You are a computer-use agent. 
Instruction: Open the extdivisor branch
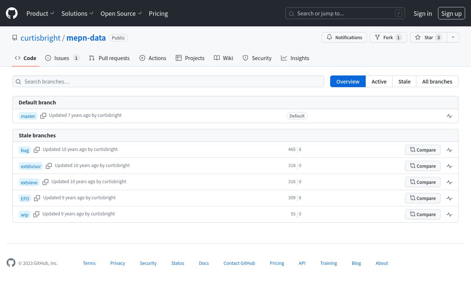(31, 166)
